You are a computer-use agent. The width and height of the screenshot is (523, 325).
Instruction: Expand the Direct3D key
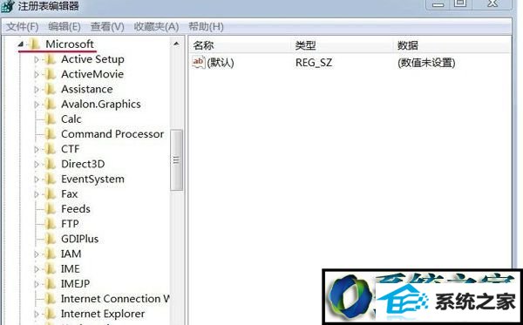(x=37, y=165)
